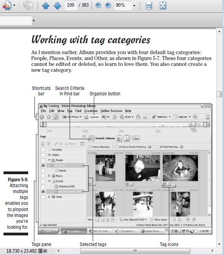
Task: Click the PDF vertical scrollbar down arrow
Action: [x=219, y=244]
